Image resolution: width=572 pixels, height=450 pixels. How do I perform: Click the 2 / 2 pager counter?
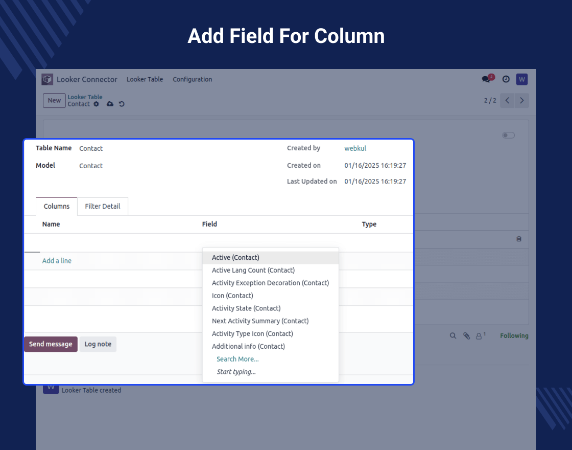[490, 100]
